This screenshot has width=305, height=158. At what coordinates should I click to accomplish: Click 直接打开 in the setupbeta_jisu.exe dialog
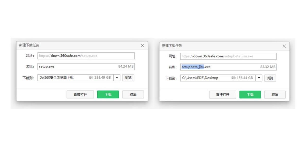pyautogui.click(x=222, y=95)
